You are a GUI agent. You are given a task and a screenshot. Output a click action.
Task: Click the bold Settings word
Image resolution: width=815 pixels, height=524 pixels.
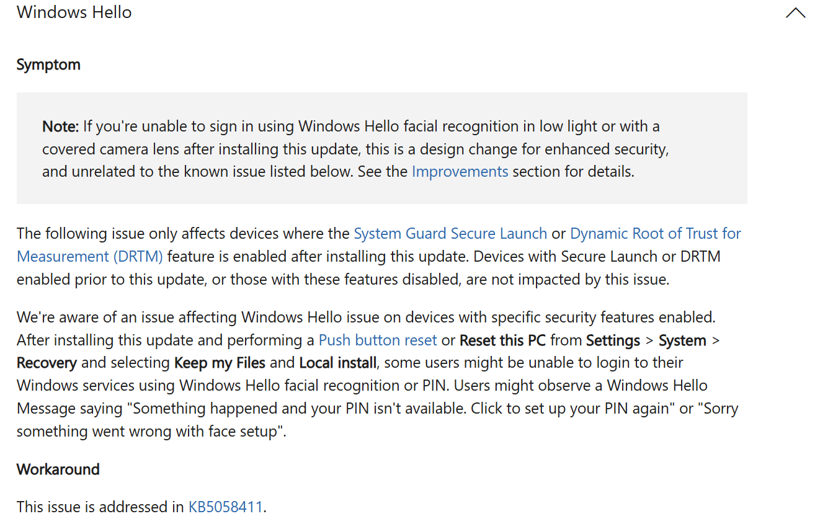tap(613, 340)
